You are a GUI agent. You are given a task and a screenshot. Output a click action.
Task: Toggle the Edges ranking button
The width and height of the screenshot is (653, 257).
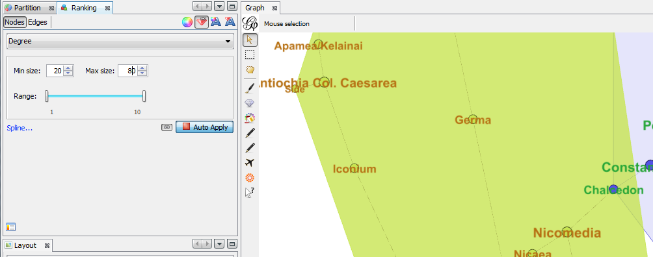38,22
